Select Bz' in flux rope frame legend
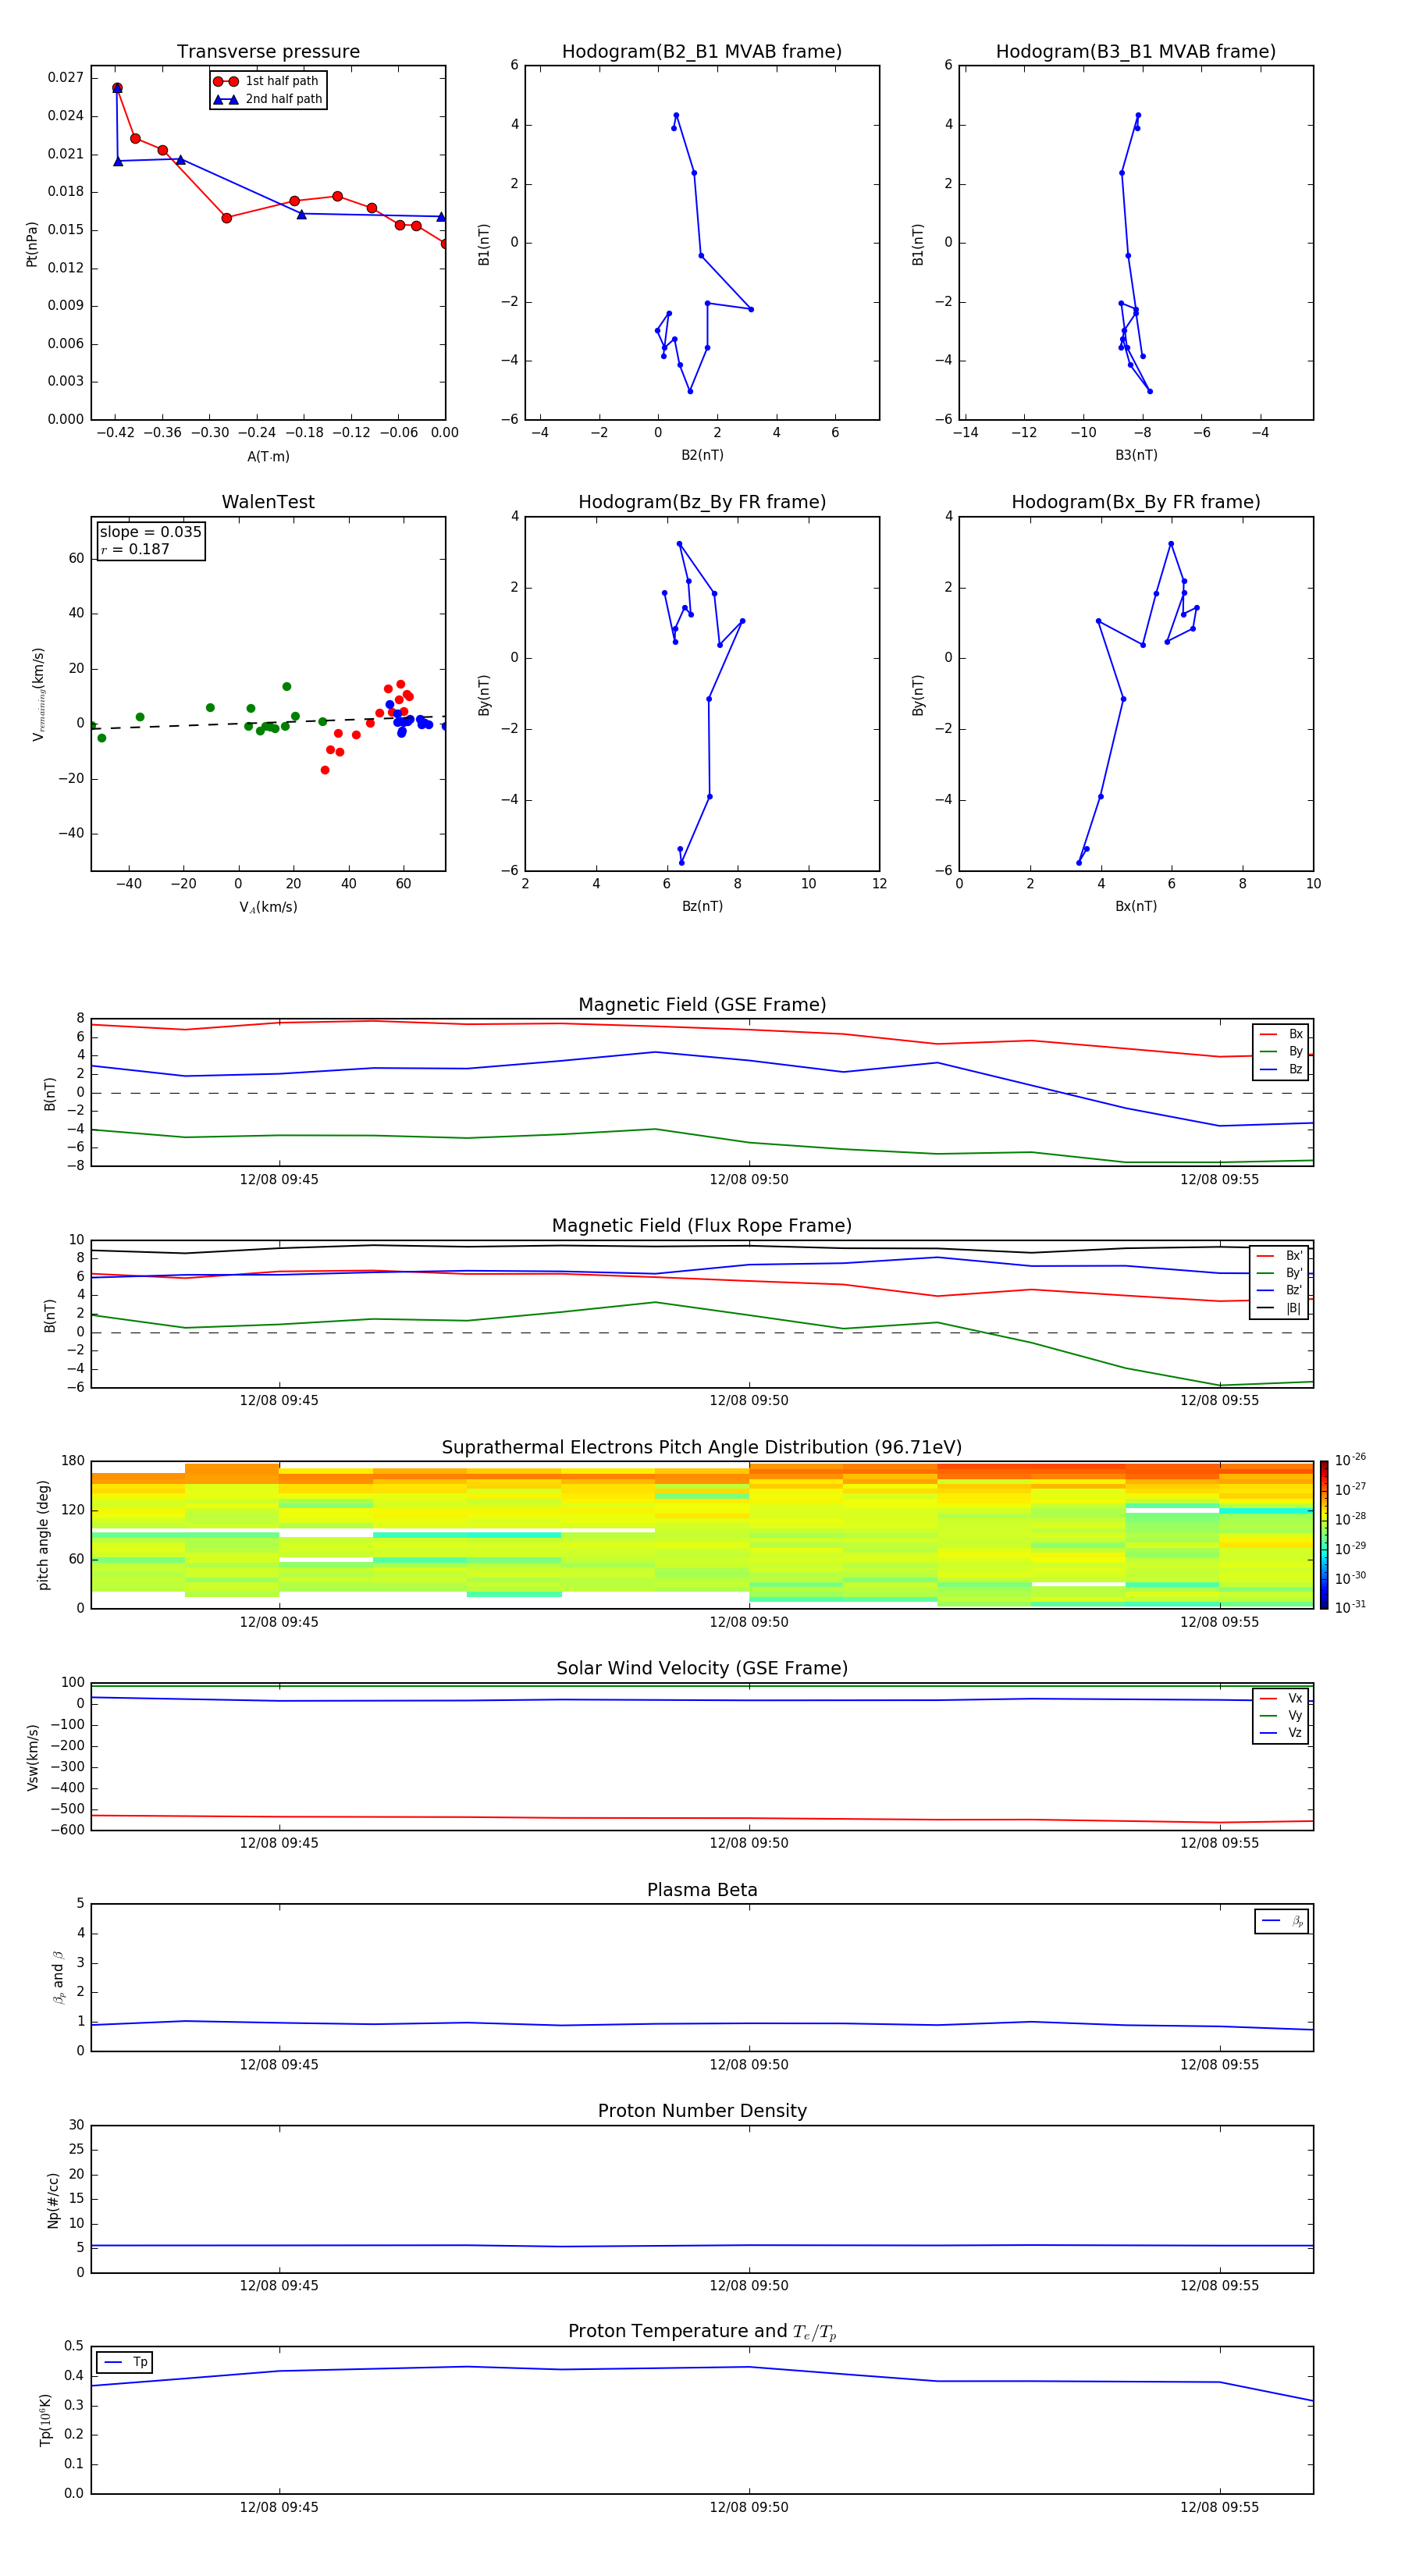 pyautogui.click(x=1280, y=1290)
